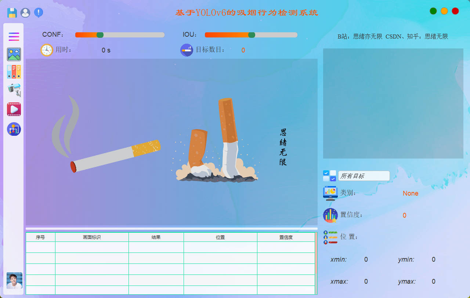Open the 所有目标 dropdown

pos(364,176)
